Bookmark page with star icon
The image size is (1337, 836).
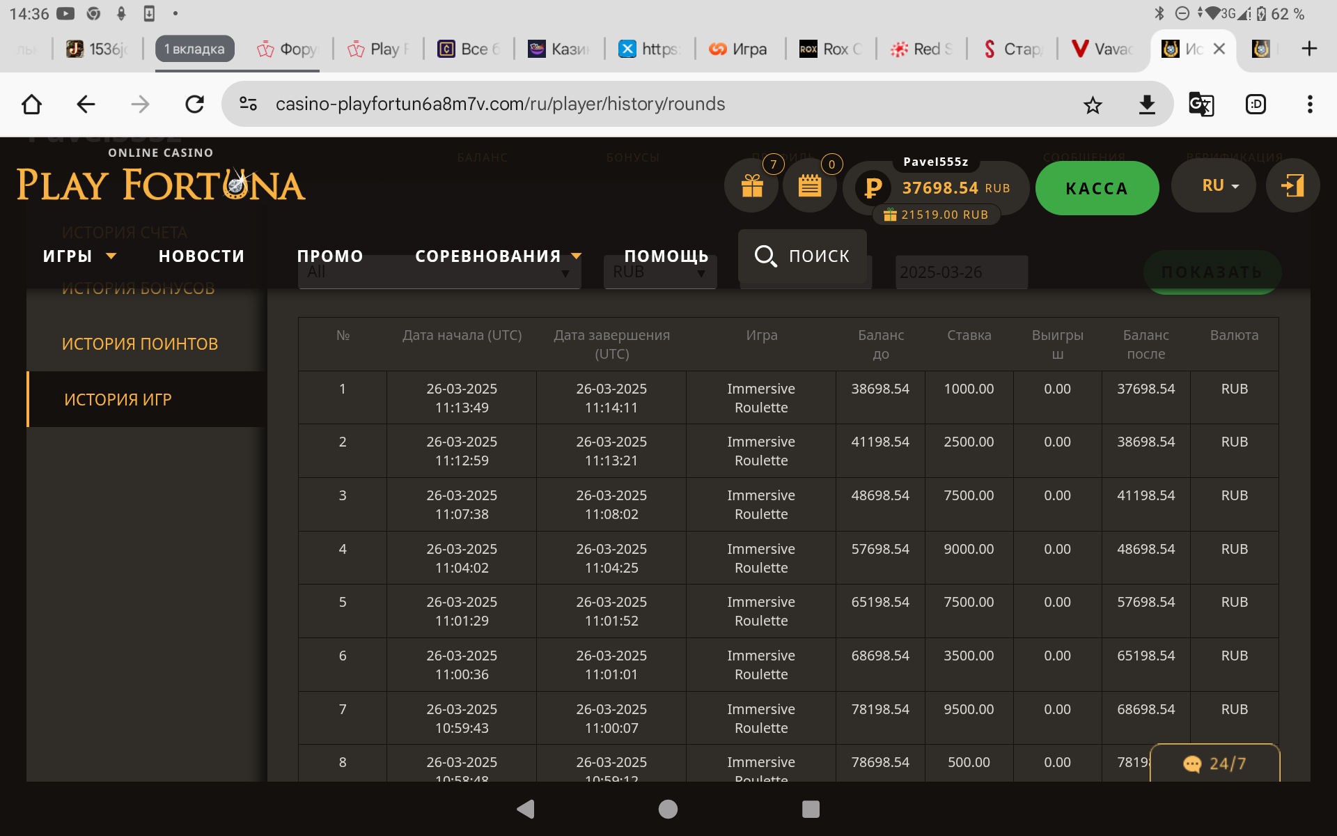coord(1093,104)
